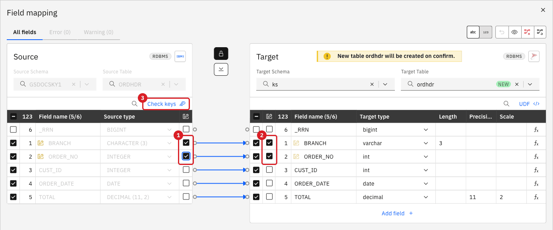553x230 pixels.
Task: Click the IBMi source connector icon
Action: [180, 56]
